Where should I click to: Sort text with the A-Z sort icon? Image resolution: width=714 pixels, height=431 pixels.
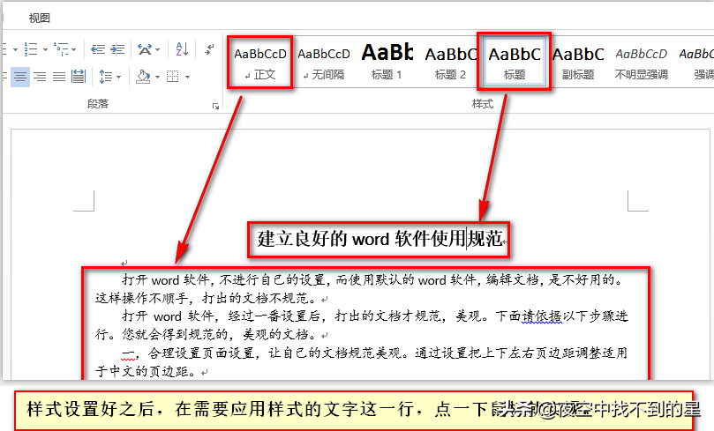pyautogui.click(x=182, y=48)
